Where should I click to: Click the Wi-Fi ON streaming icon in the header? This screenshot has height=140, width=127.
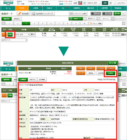click(x=80, y=3)
